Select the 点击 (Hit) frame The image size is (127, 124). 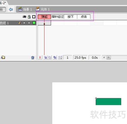click(x=84, y=17)
